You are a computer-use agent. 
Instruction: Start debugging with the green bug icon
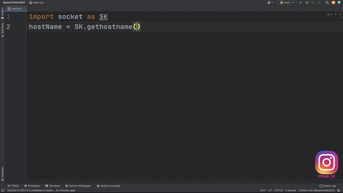[307, 3]
